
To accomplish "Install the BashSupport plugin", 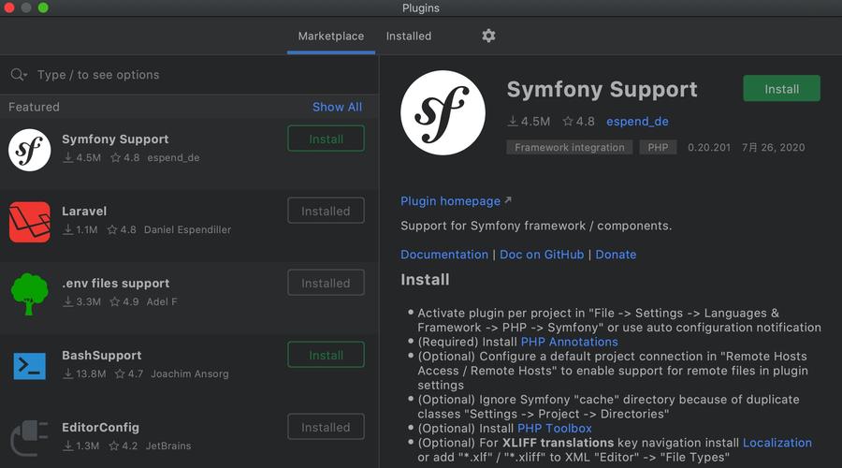I will point(326,355).
